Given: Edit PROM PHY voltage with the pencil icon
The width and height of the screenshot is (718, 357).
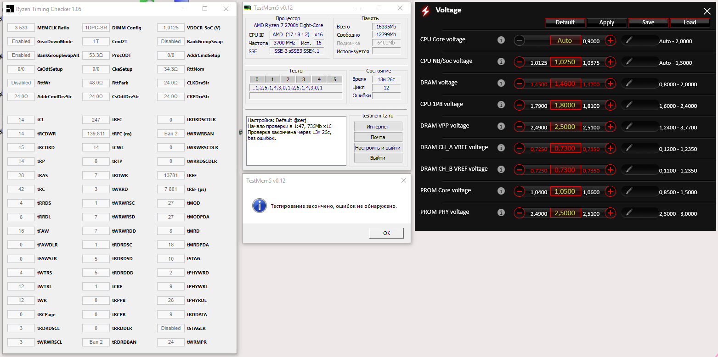Looking at the screenshot, I should [x=629, y=212].
